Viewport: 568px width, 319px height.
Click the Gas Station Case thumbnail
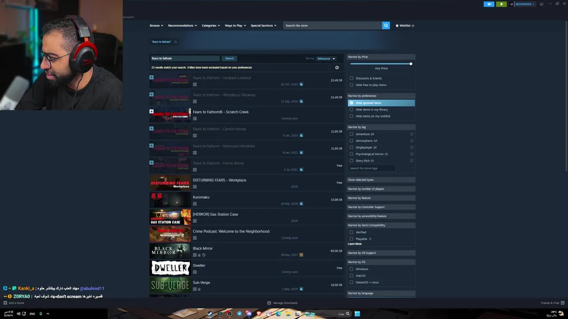point(170,217)
